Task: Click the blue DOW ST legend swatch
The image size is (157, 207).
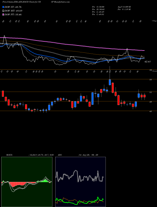Action: (3, 7)
